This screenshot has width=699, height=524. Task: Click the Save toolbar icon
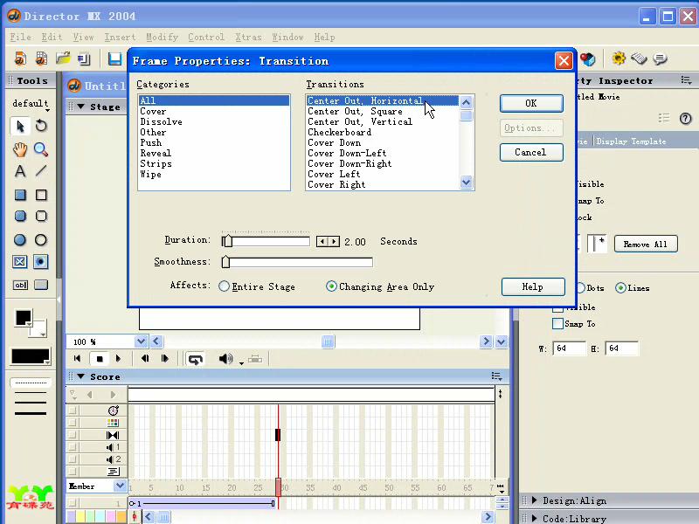tap(114, 59)
